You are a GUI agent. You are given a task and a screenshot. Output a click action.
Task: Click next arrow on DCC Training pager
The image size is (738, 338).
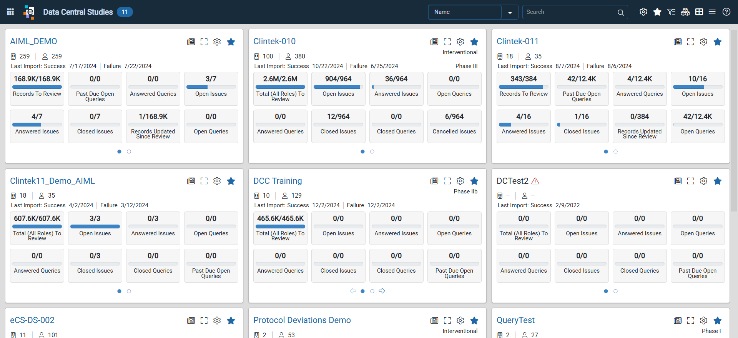pos(382,291)
